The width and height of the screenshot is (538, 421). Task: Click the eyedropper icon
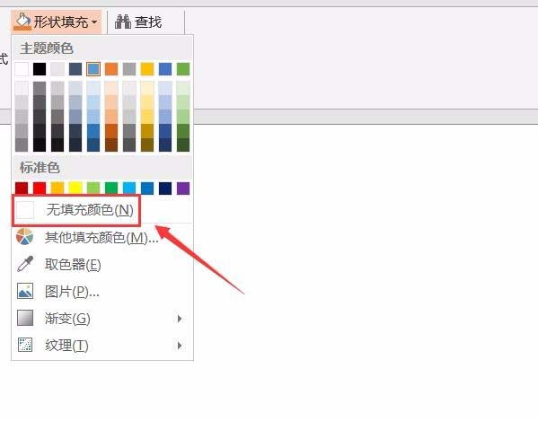pyautogui.click(x=25, y=264)
